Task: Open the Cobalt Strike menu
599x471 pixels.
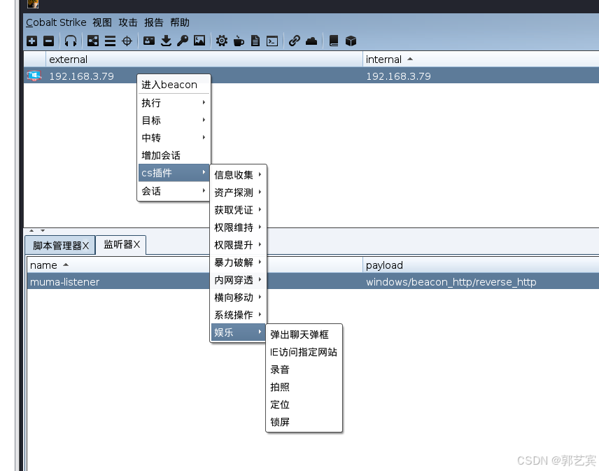Action: pos(56,22)
